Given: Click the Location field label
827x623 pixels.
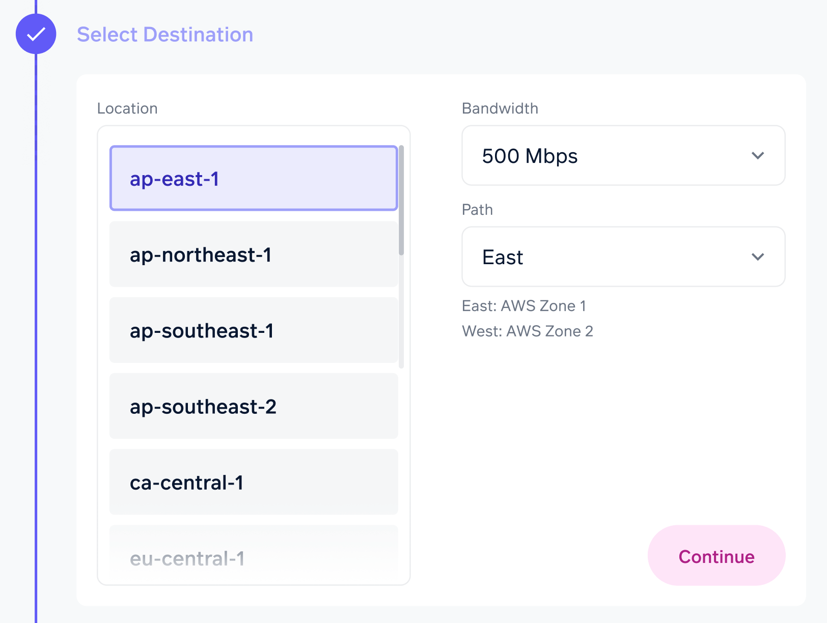Looking at the screenshot, I should pyautogui.click(x=127, y=108).
